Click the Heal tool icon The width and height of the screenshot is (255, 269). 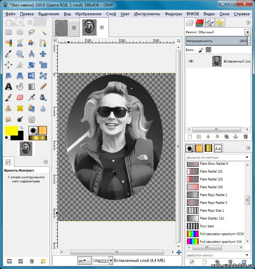20,108
